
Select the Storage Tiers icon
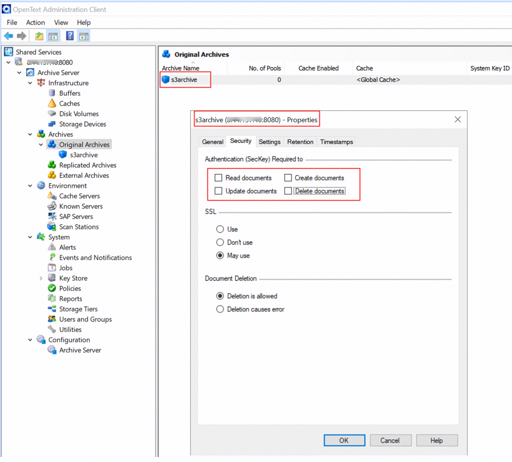(x=51, y=309)
